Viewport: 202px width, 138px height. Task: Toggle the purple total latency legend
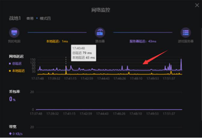click(x=15, y=64)
